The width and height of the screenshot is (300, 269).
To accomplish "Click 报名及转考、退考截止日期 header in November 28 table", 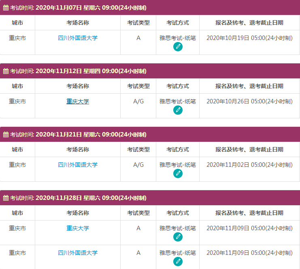I will [x=249, y=213].
